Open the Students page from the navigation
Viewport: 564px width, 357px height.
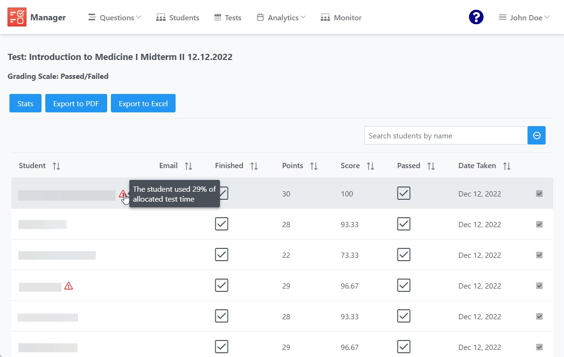coord(178,17)
